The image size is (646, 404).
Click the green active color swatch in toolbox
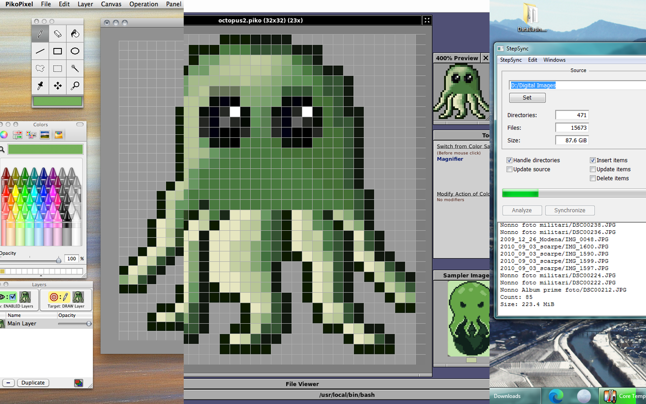58,102
